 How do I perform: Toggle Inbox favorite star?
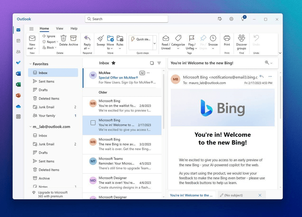[114, 63]
